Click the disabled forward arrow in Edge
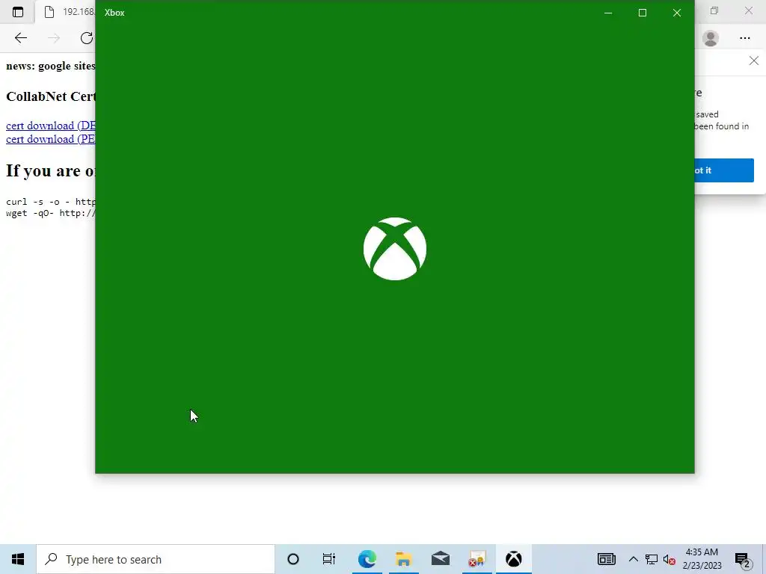The width and height of the screenshot is (766, 574). coord(54,38)
